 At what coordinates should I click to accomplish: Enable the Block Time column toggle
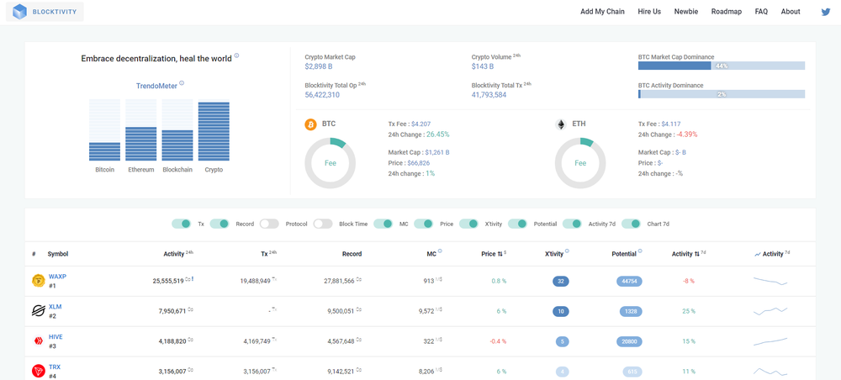(323, 224)
